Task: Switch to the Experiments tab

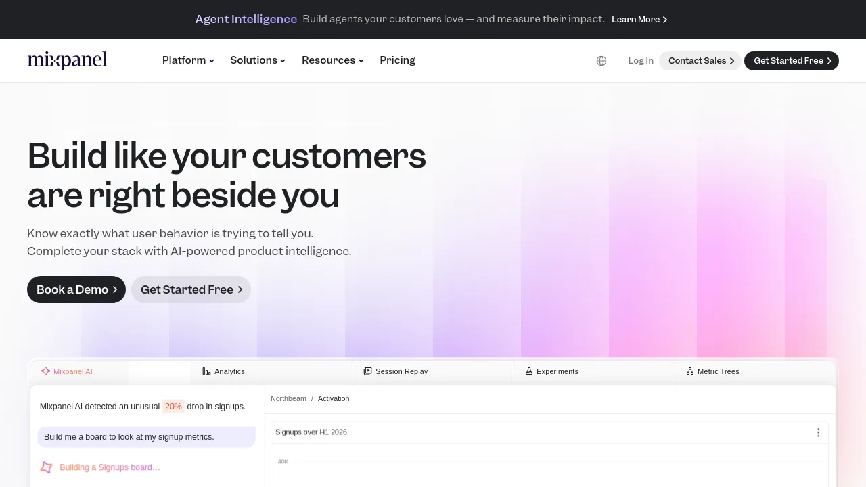Action: (x=594, y=371)
